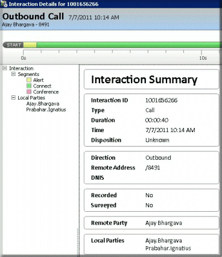Click the pink Conference segment swatch

pyautogui.click(x=29, y=92)
